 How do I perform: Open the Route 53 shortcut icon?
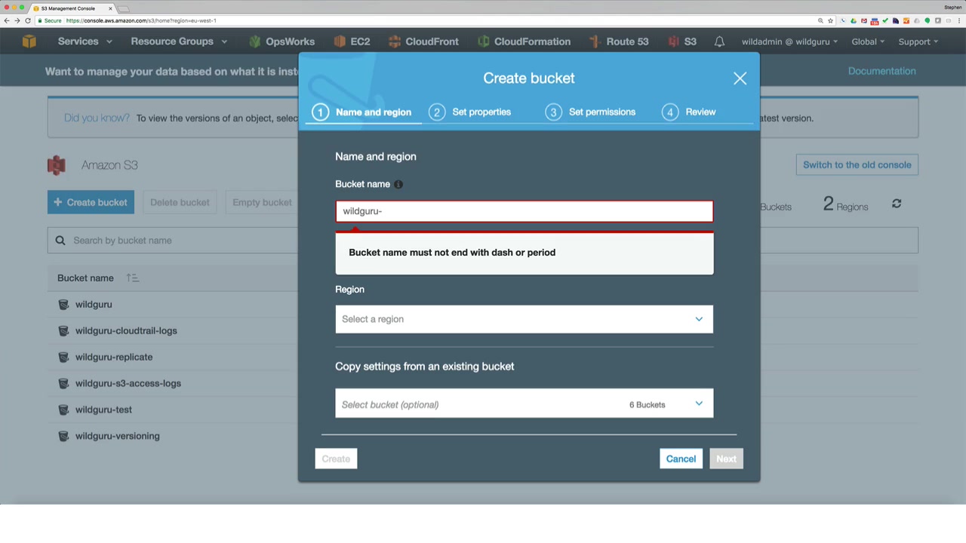[x=595, y=41]
